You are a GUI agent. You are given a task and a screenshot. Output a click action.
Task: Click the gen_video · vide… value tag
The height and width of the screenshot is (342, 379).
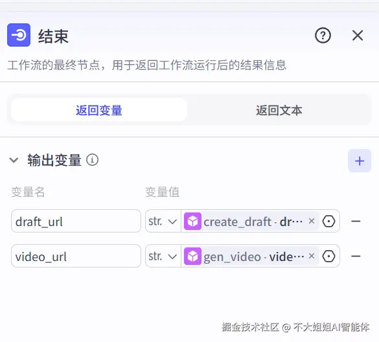point(251,256)
